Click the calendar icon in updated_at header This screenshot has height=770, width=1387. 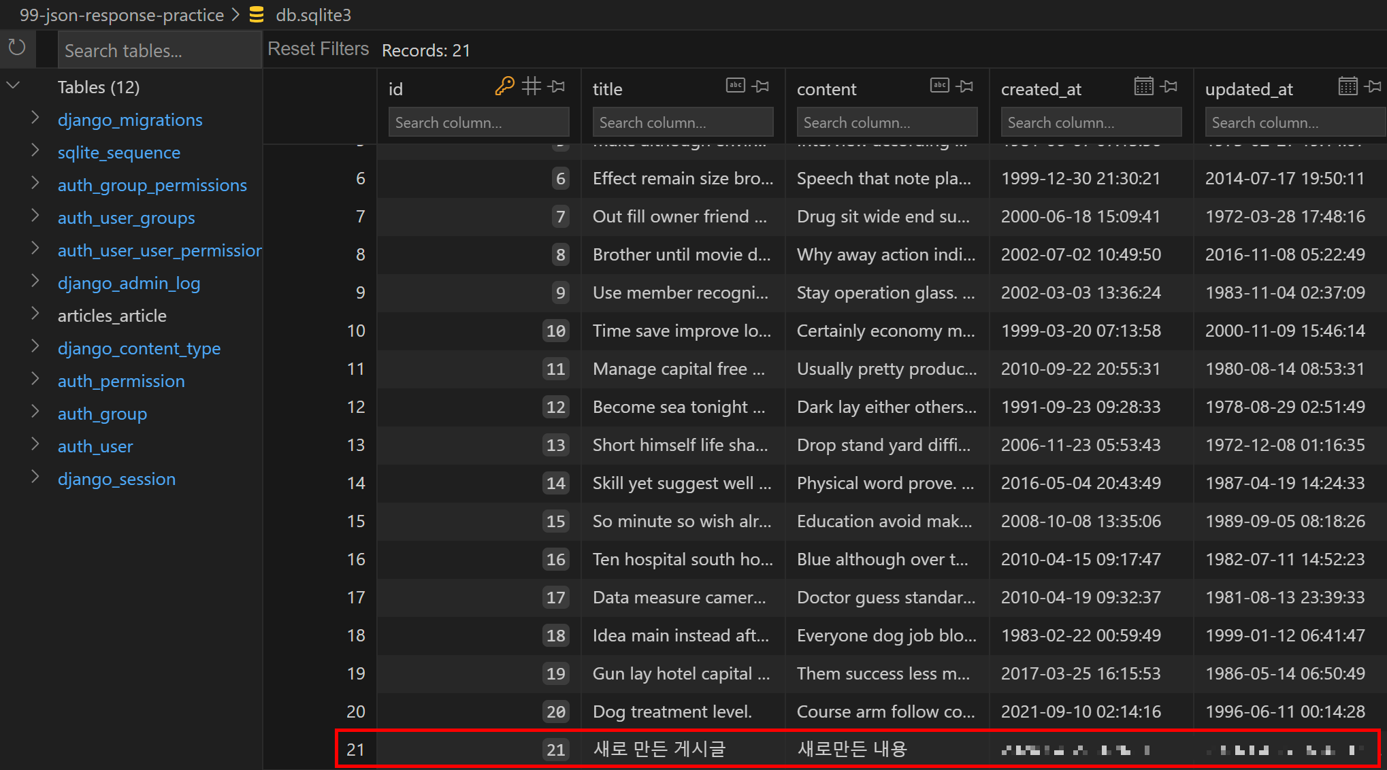1348,86
